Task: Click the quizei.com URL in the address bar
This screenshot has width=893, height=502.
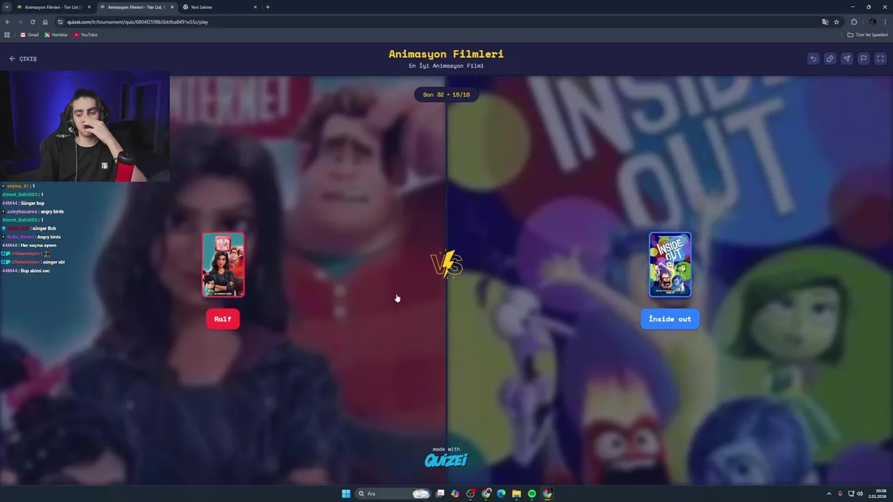Action: 137,22
